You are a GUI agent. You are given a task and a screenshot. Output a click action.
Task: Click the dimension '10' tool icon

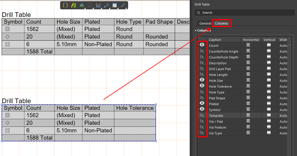coord(98,5)
